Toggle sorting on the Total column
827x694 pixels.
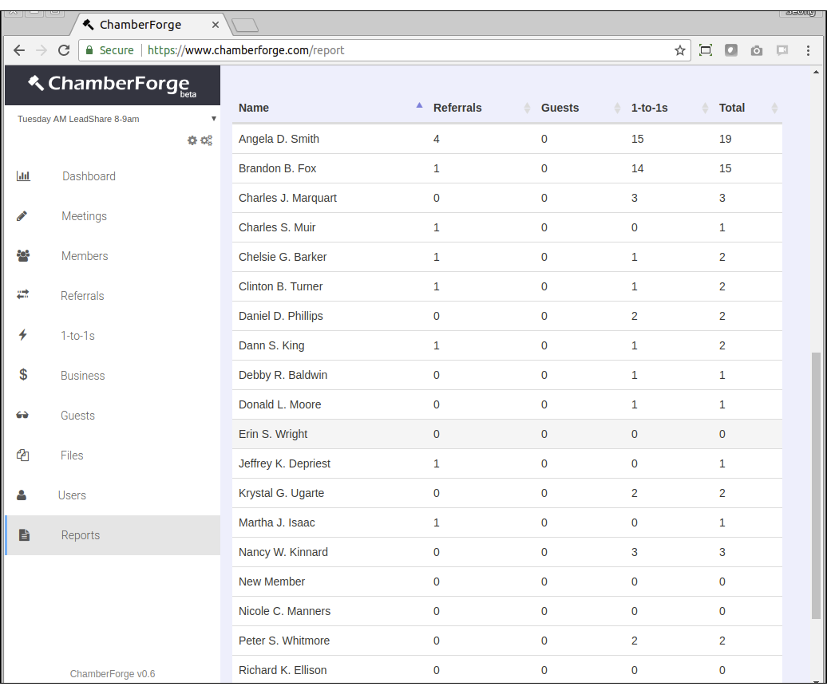click(774, 107)
